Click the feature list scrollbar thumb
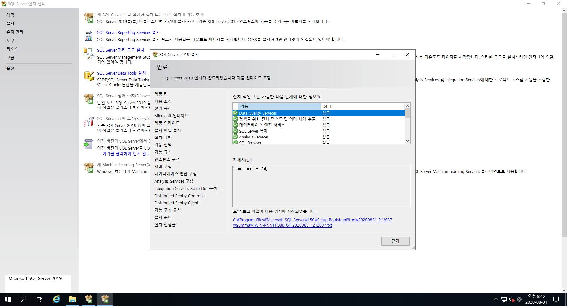Image resolution: width=567 pixels, height=306 pixels. pyautogui.click(x=407, y=113)
